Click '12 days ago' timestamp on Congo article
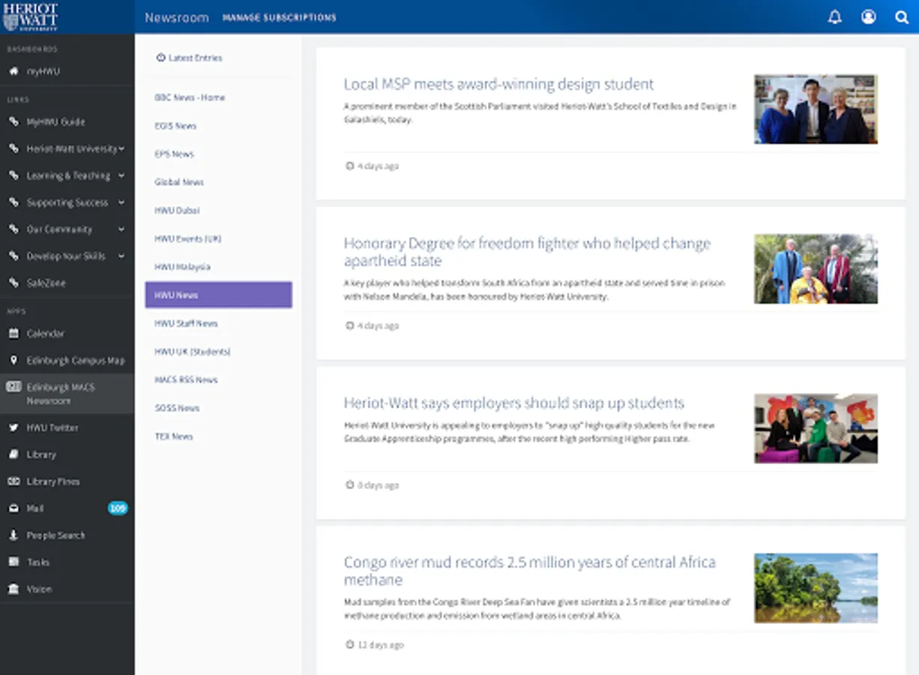 coord(380,645)
